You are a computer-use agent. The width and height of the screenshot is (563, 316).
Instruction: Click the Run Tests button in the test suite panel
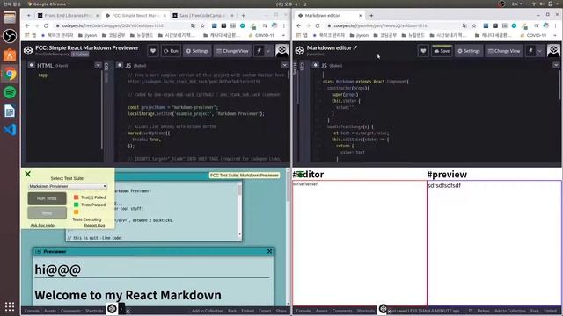point(47,198)
